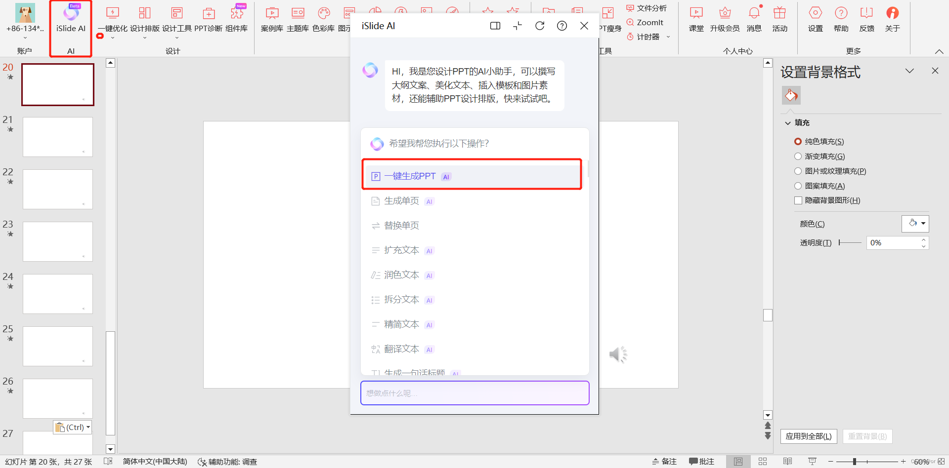Click 应用到全部 apply to all button
The width and height of the screenshot is (949, 468).
[x=808, y=436]
